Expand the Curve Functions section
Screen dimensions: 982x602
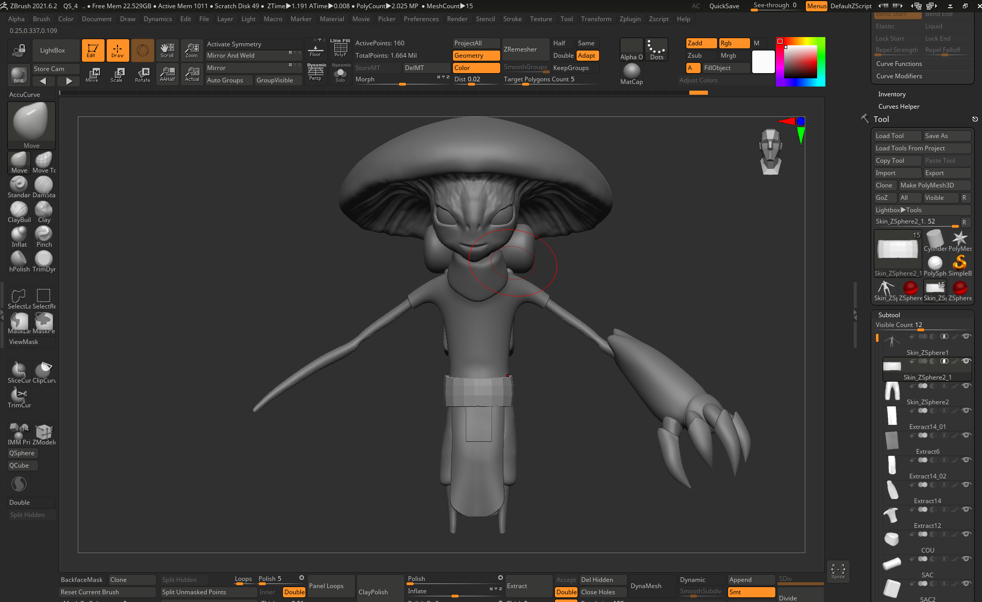[899, 64]
